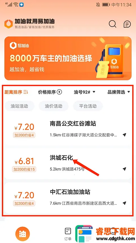Toggle the 油价活动 filter chip
The height and width of the screenshot is (243, 136).
point(54,106)
